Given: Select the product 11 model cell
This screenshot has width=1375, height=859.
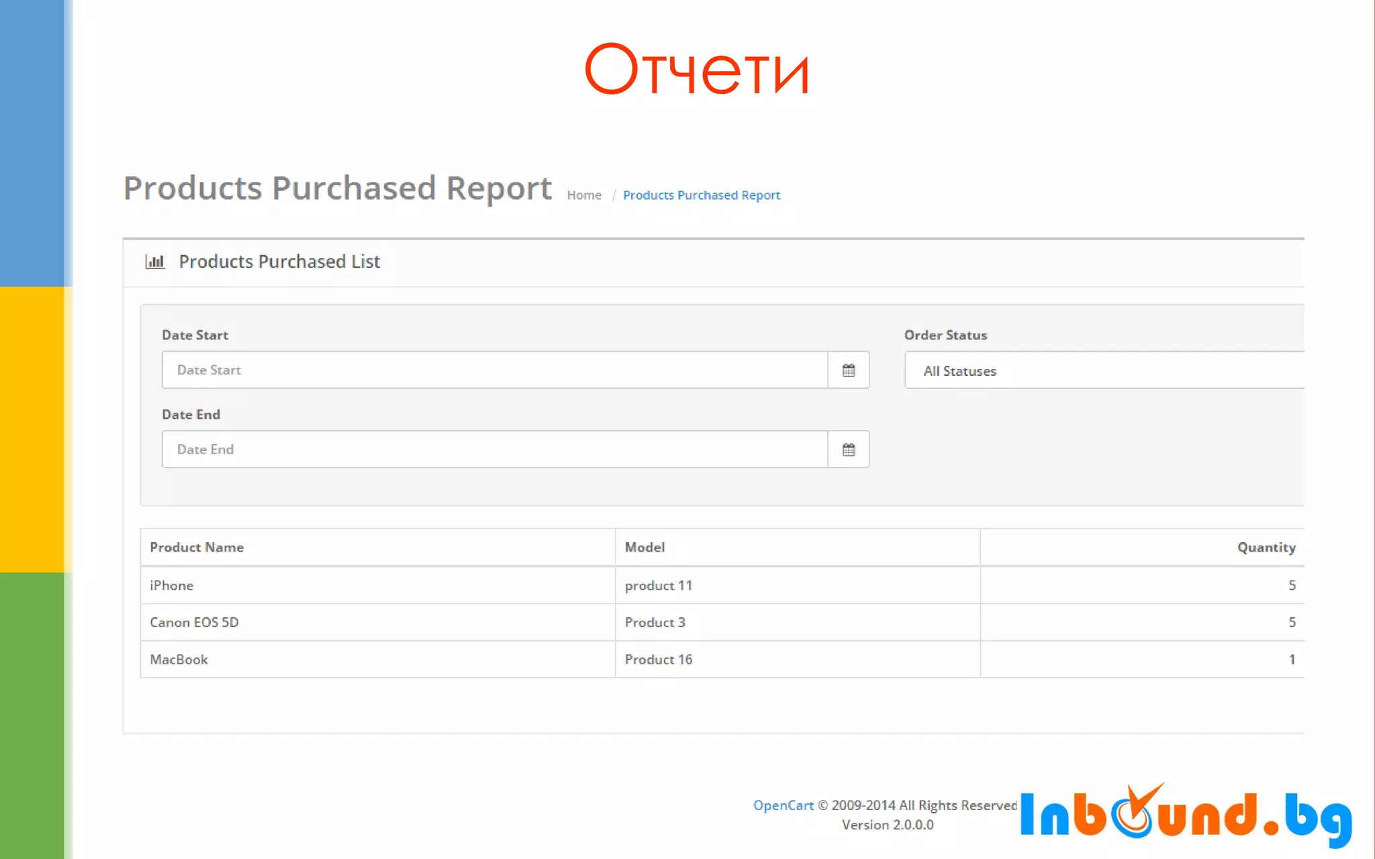Looking at the screenshot, I should [x=798, y=585].
